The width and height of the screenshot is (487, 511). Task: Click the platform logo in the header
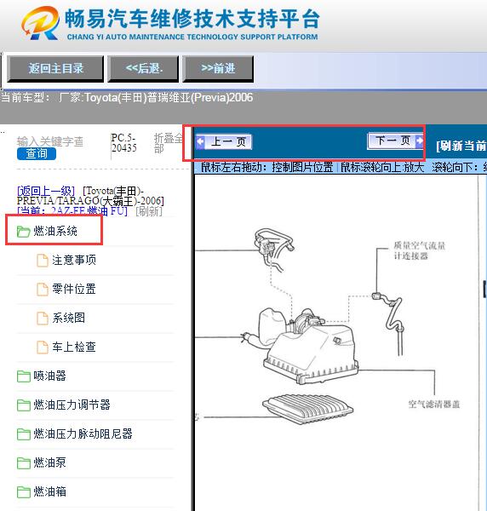(x=40, y=24)
